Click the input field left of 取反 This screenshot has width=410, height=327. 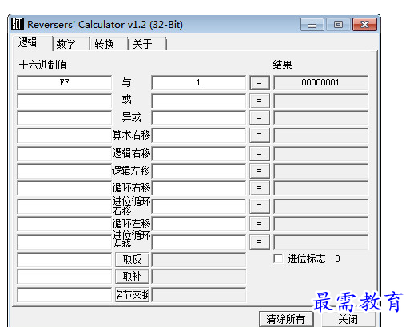pyautogui.click(x=65, y=259)
